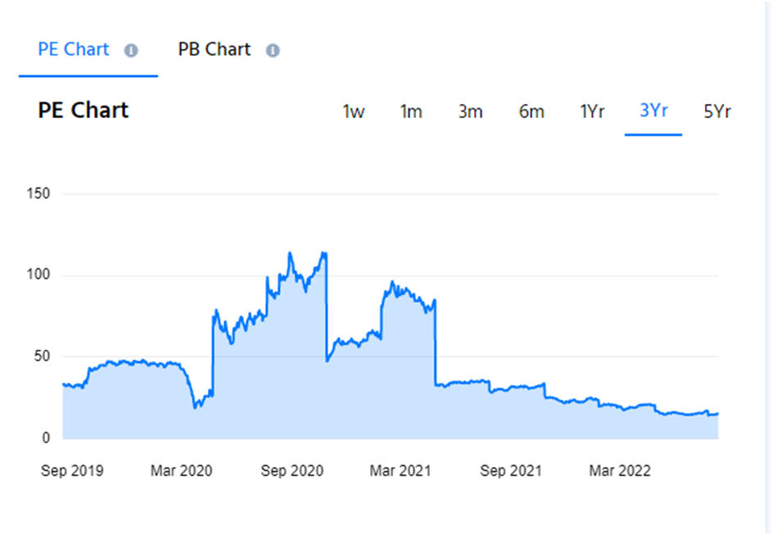Switch the chart to 6m range
Screen dimensions: 773x535
(531, 112)
